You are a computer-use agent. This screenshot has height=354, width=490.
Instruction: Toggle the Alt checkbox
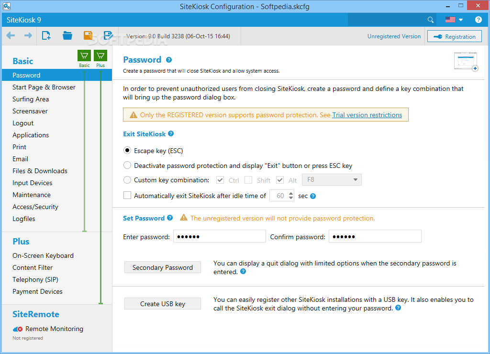279,180
